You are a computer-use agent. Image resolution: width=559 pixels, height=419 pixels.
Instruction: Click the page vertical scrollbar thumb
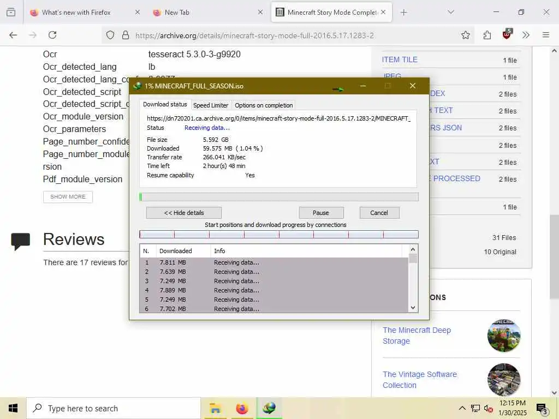click(554, 256)
